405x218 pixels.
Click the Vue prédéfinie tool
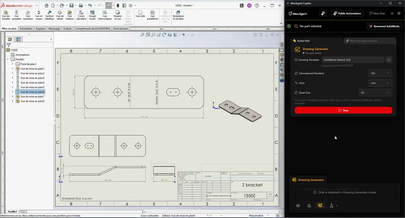153,15
